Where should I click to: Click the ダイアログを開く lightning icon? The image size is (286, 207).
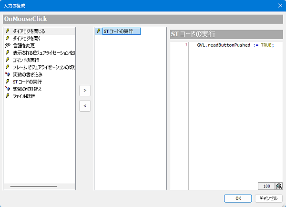point(7,38)
